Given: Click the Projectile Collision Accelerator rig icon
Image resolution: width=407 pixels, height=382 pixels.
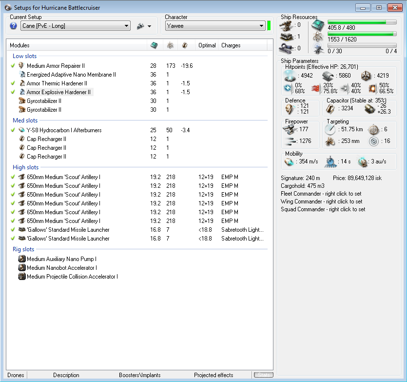Looking at the screenshot, I should coord(22,277).
